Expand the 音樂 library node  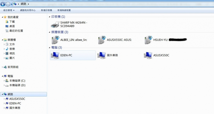coord(4,49)
